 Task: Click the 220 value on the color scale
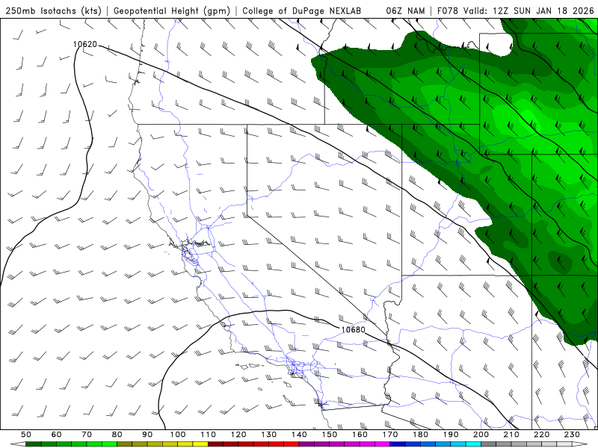[541, 435]
